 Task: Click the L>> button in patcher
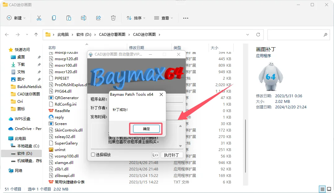155,155
